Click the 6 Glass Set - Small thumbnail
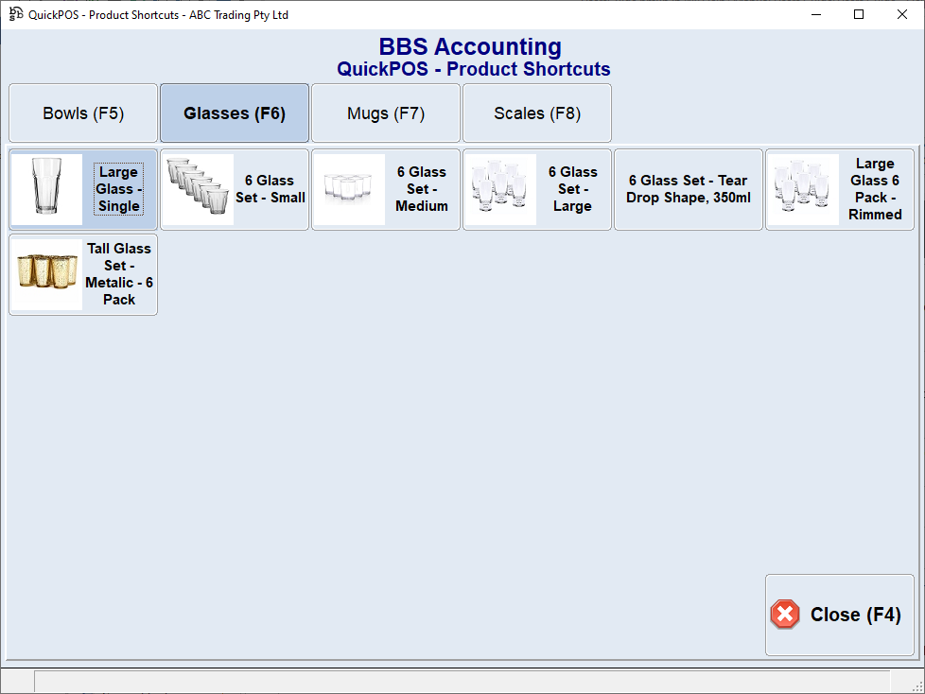925x694 pixels. point(197,188)
